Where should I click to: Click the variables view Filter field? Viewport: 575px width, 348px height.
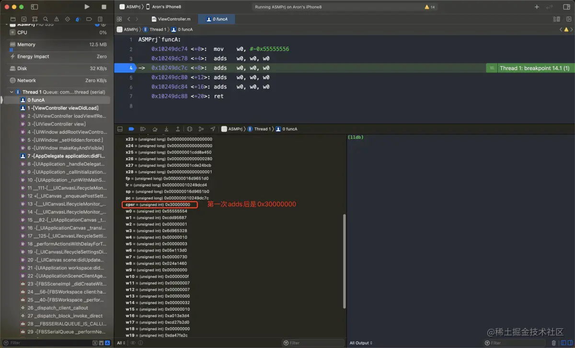pyautogui.click(x=312, y=343)
